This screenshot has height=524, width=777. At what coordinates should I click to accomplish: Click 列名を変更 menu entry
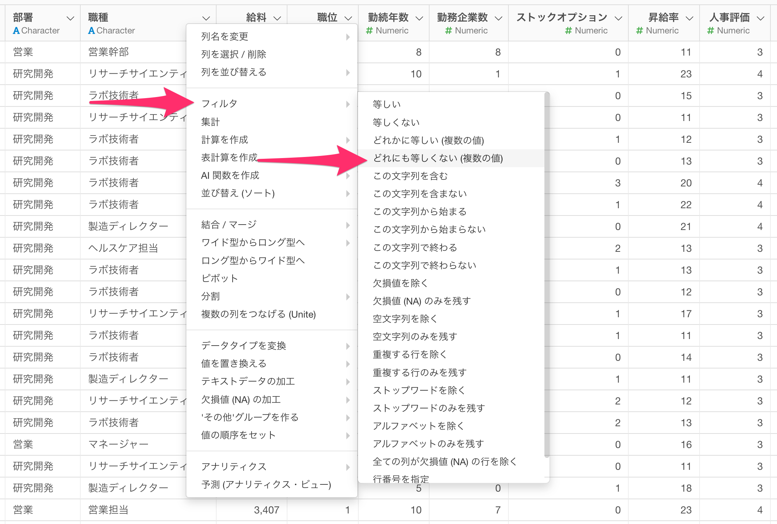225,36
